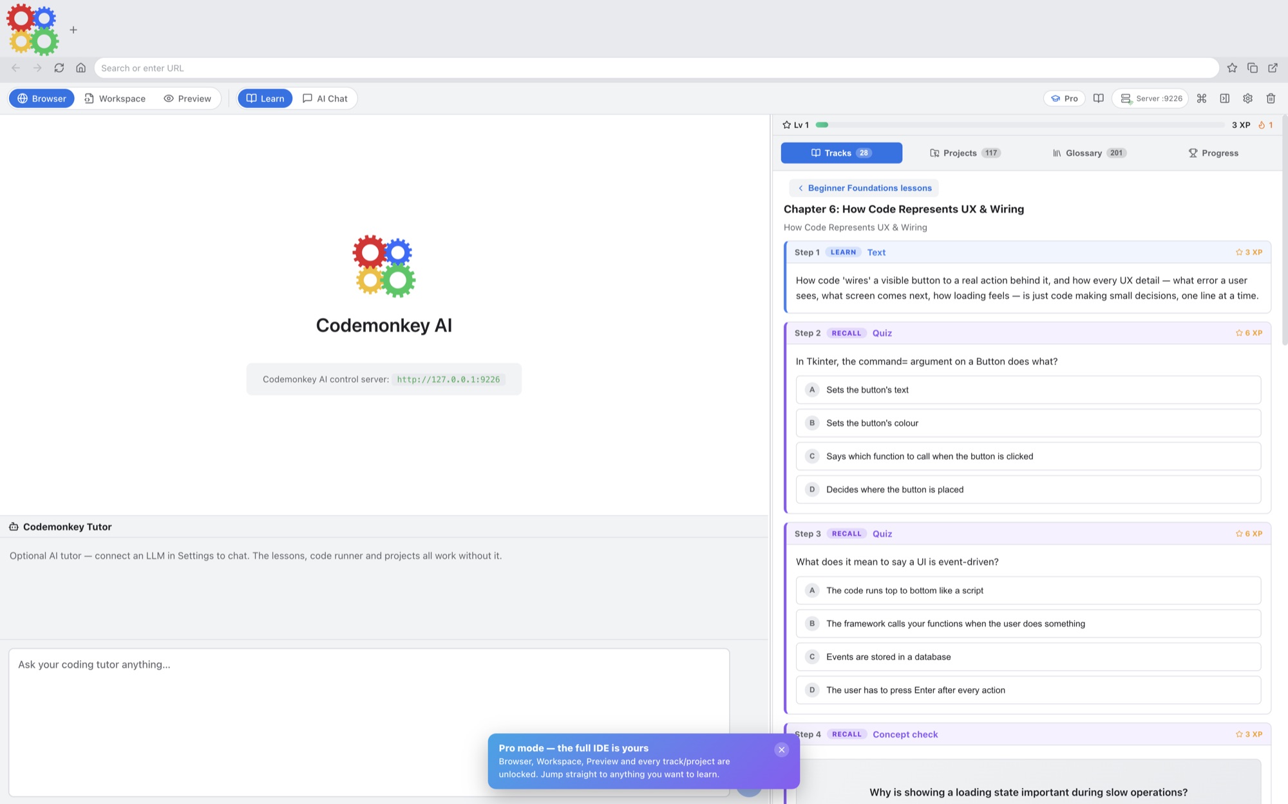
Task: Open the command palette icon
Action: tap(1202, 98)
